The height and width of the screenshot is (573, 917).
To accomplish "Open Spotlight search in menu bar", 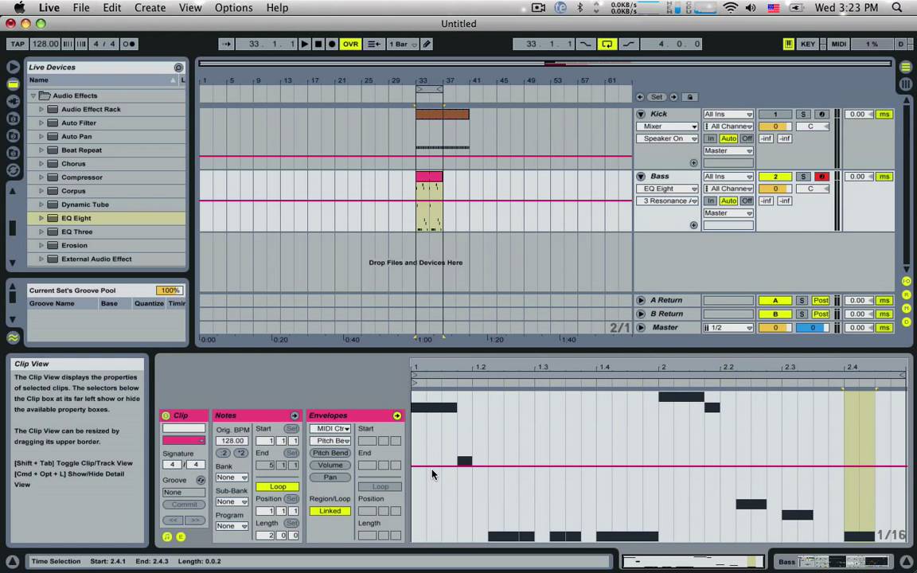I will click(x=897, y=8).
